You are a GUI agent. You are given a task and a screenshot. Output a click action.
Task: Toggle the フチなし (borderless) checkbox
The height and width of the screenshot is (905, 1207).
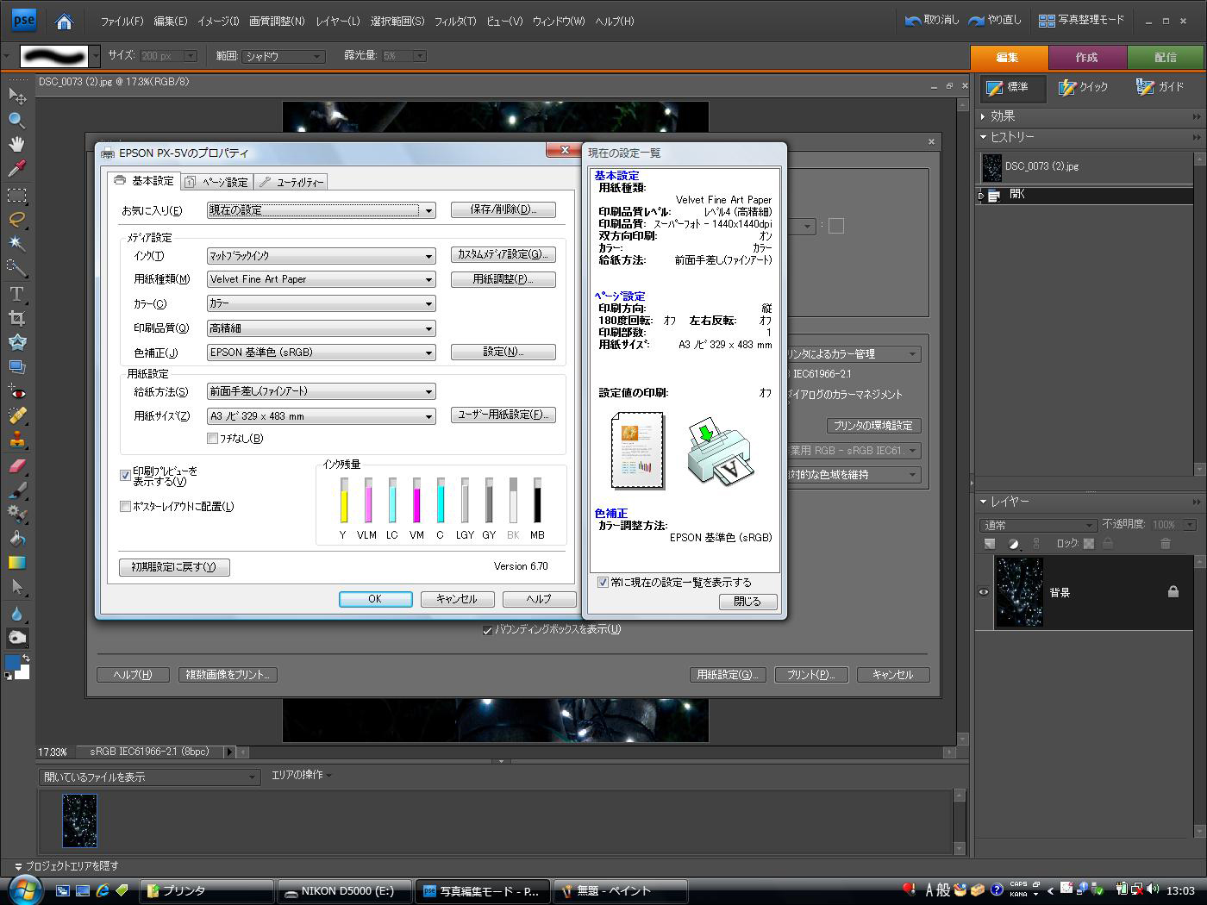coord(213,439)
